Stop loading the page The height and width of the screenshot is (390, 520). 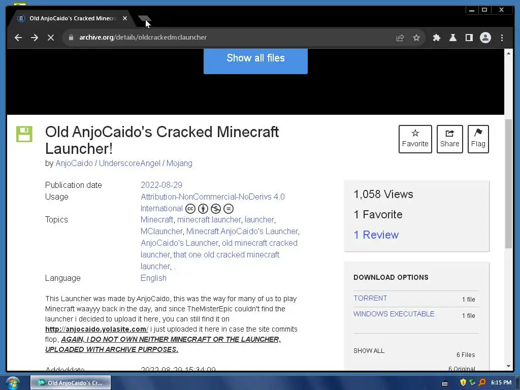click(x=51, y=38)
